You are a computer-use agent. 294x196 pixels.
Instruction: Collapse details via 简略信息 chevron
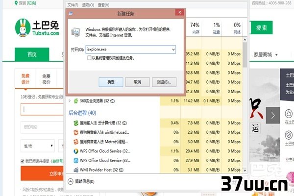click(x=71, y=181)
